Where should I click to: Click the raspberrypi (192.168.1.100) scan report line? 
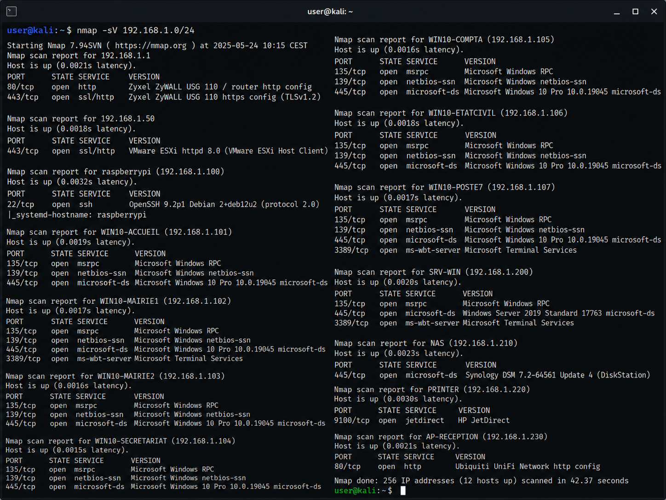tap(115, 172)
